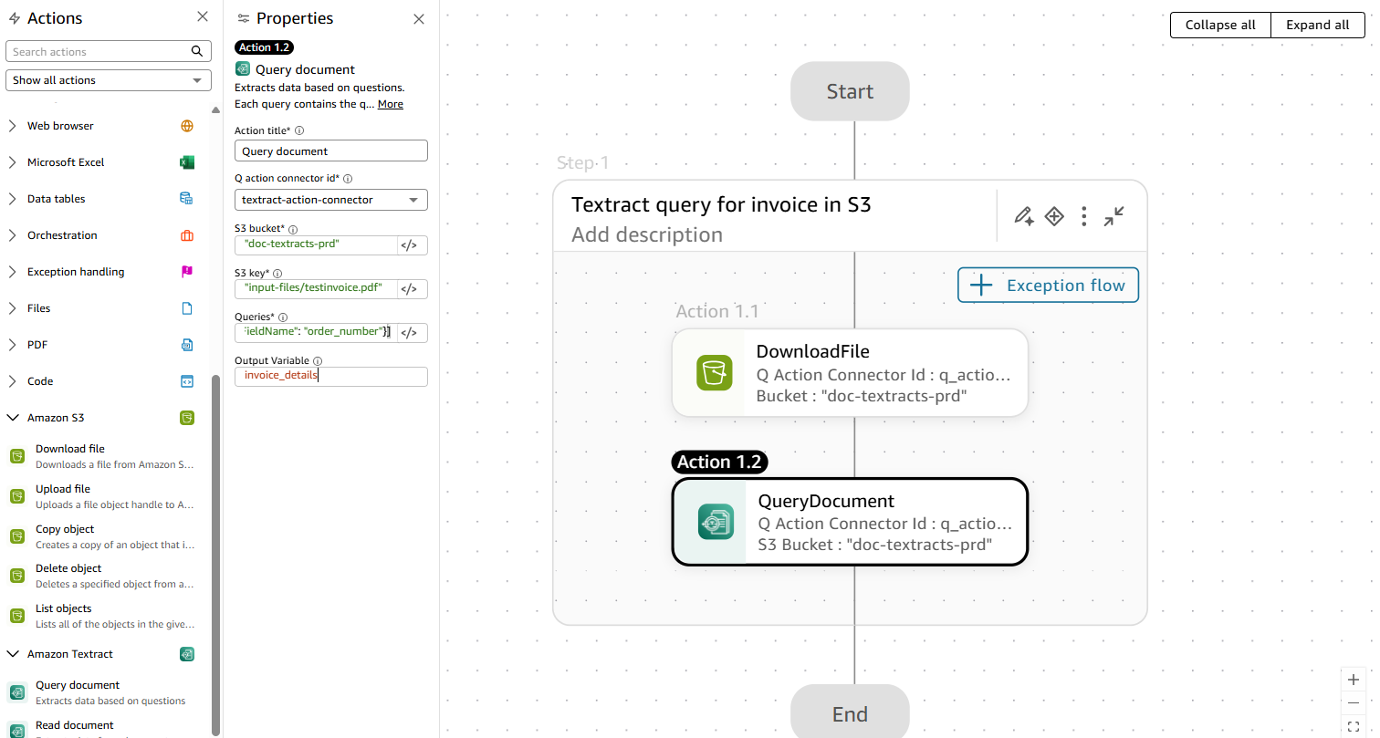Select the QueryDocument action card
Screen dimensions: 1380x738
pos(850,523)
